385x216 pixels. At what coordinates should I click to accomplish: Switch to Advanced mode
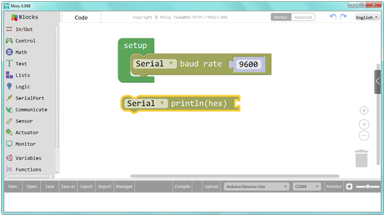303,17
